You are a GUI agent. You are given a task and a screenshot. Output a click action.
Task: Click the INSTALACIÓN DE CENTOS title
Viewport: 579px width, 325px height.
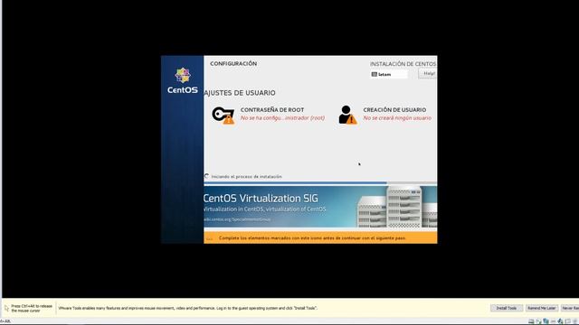point(403,64)
